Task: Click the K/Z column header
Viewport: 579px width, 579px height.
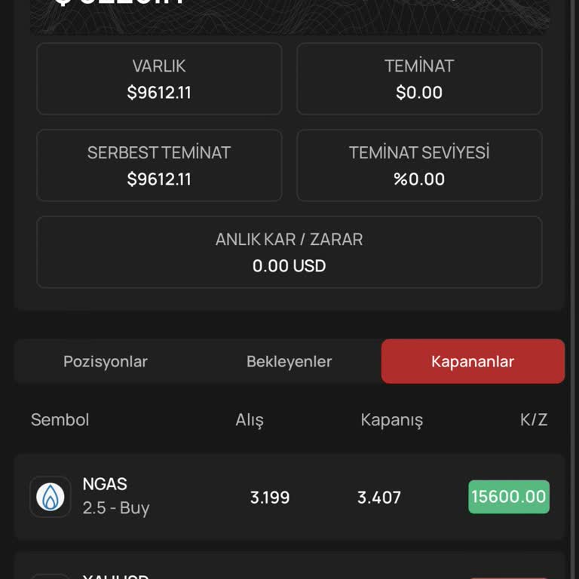Action: pos(534,420)
